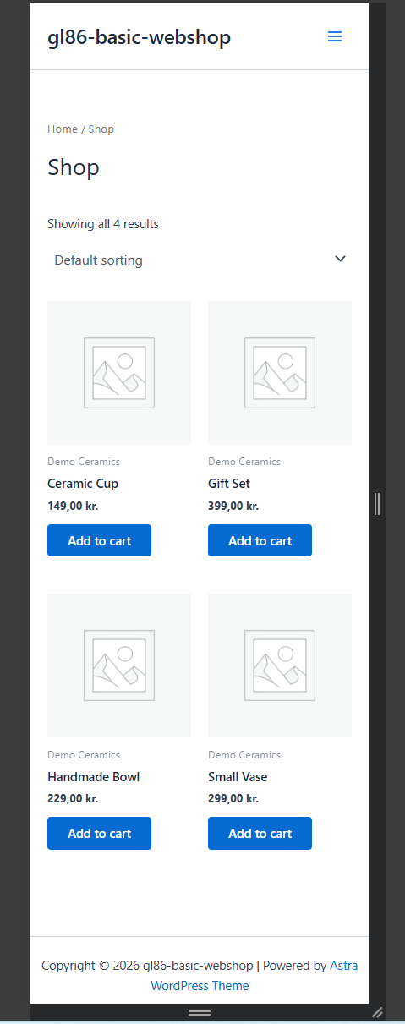The height and width of the screenshot is (1024, 405).
Task: Add Gift Set to cart
Action: point(260,540)
